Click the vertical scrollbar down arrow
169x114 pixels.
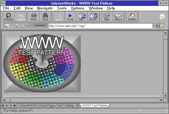pos(165,96)
